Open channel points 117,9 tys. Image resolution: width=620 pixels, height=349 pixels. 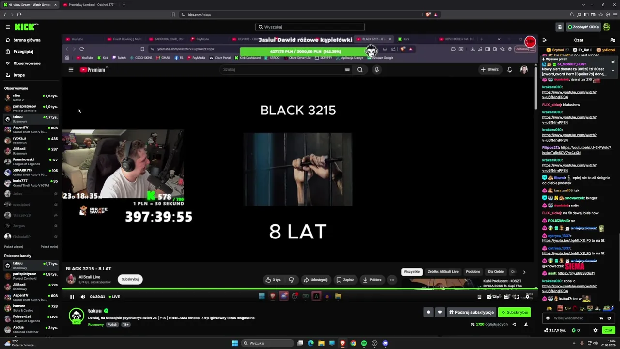click(555, 330)
